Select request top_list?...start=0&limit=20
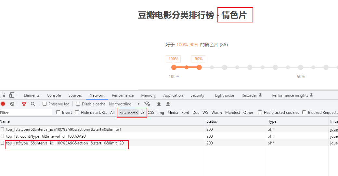Image resolution: width=338 pixels, height=176 pixels. click(65, 143)
